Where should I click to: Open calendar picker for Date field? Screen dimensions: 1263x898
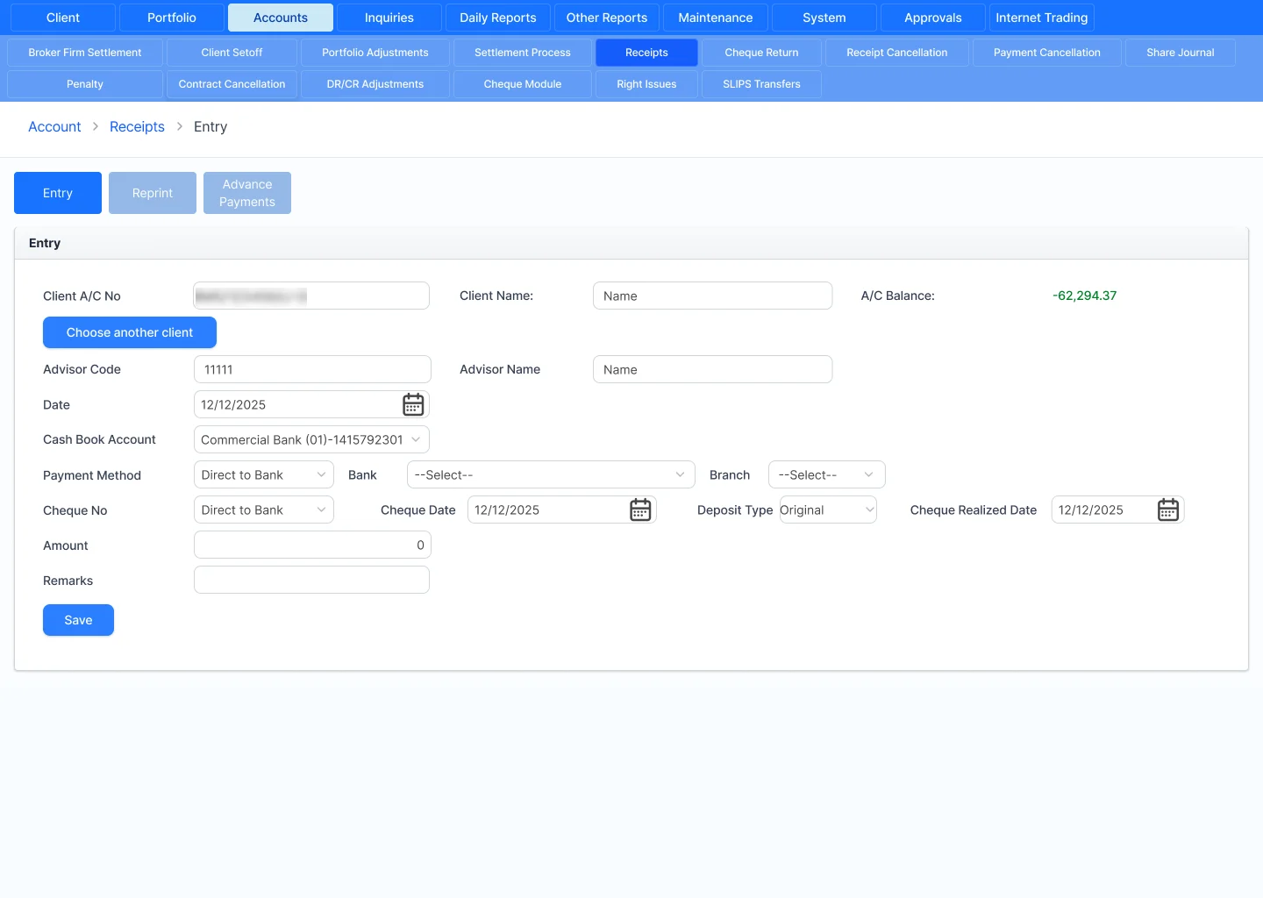coord(413,404)
